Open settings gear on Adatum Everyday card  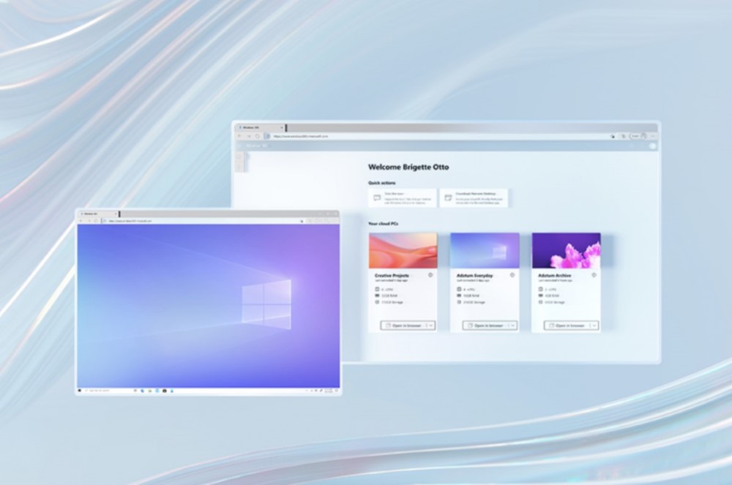coord(512,275)
